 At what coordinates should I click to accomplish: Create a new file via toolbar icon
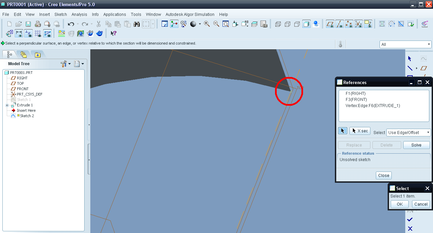9,24
